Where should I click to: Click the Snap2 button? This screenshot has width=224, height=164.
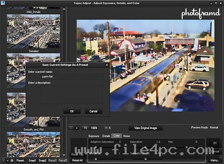click(x=43, y=161)
